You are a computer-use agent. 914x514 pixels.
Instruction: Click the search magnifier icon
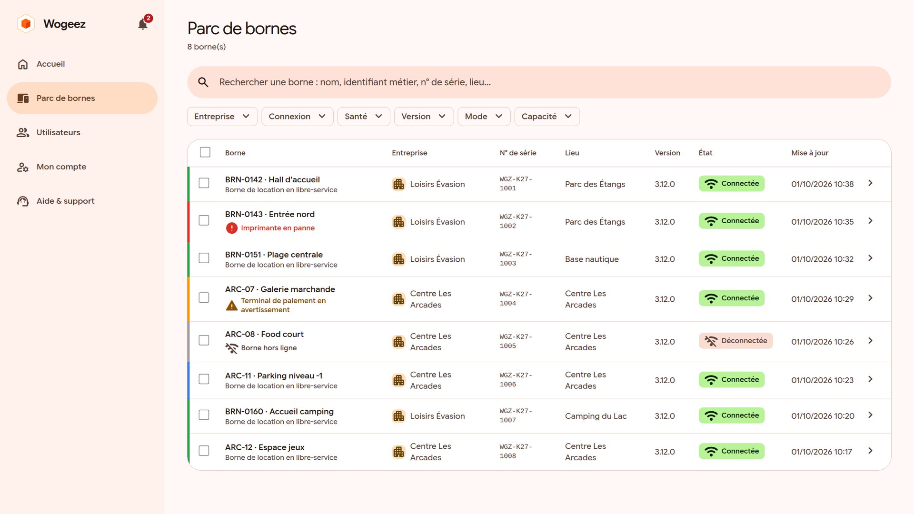203,82
